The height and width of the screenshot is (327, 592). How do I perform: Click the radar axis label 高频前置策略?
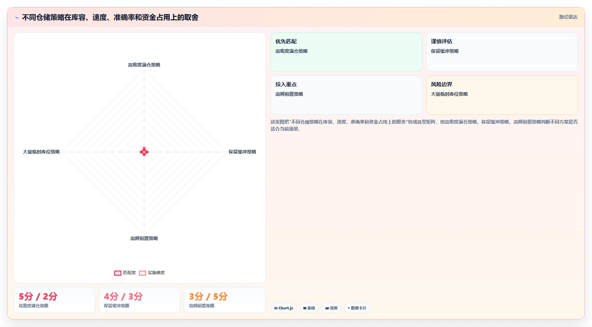tap(144, 238)
